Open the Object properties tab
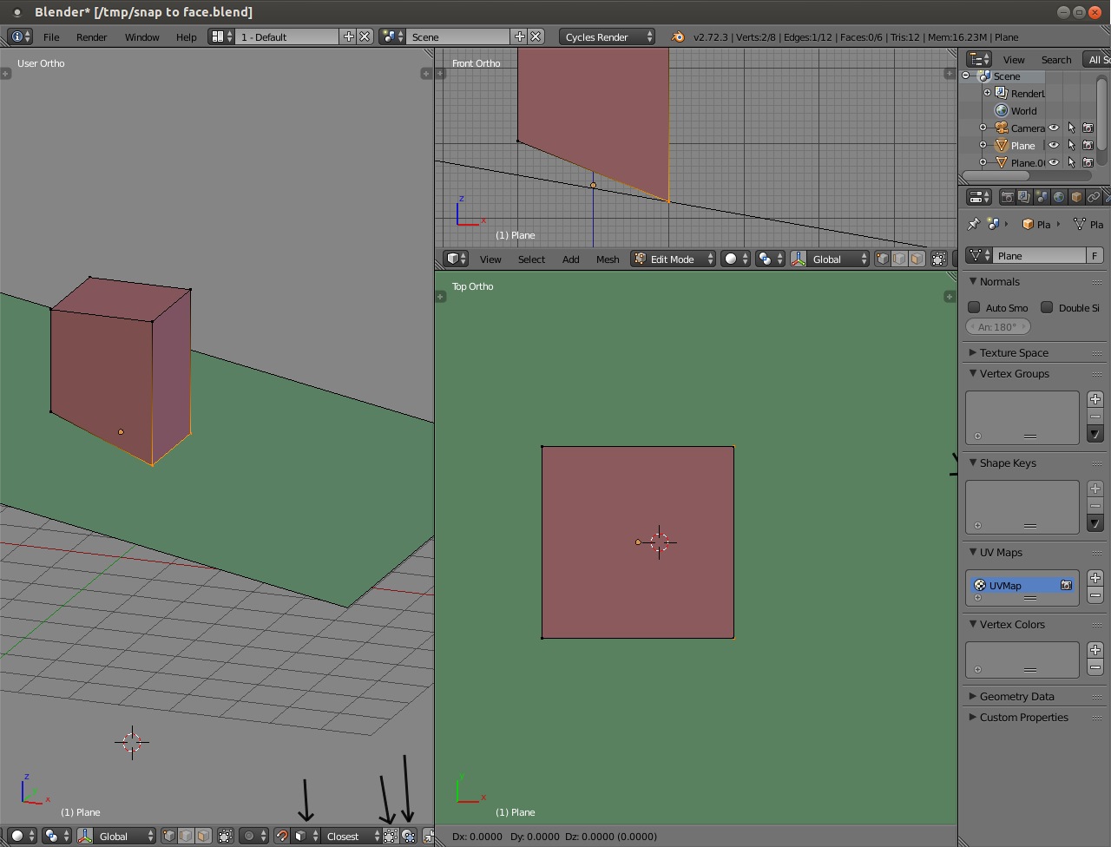Viewport: 1111px width, 847px height. (x=1076, y=197)
